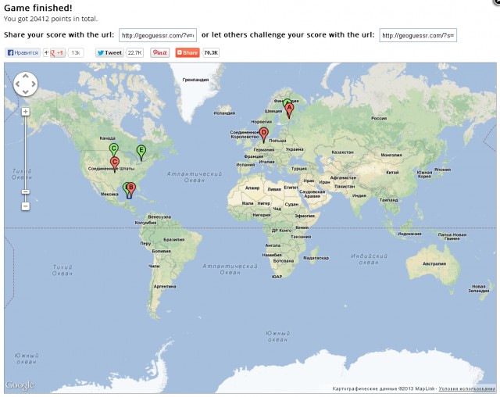Click the Индийский океан label
Image resolution: width=500 pixels, height=397 pixels.
(x=369, y=259)
